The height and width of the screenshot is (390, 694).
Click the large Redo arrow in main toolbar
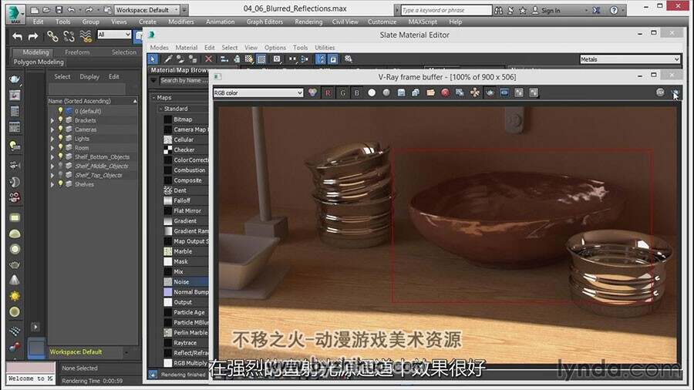point(33,37)
